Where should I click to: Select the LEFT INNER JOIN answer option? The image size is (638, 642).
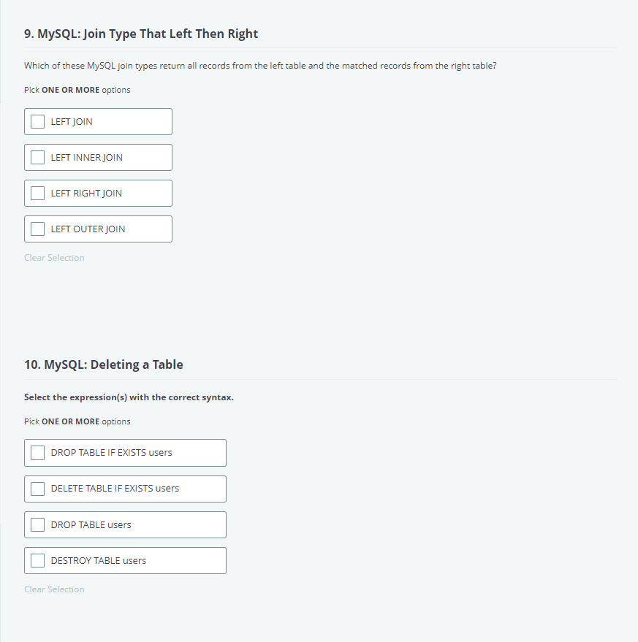pos(98,157)
